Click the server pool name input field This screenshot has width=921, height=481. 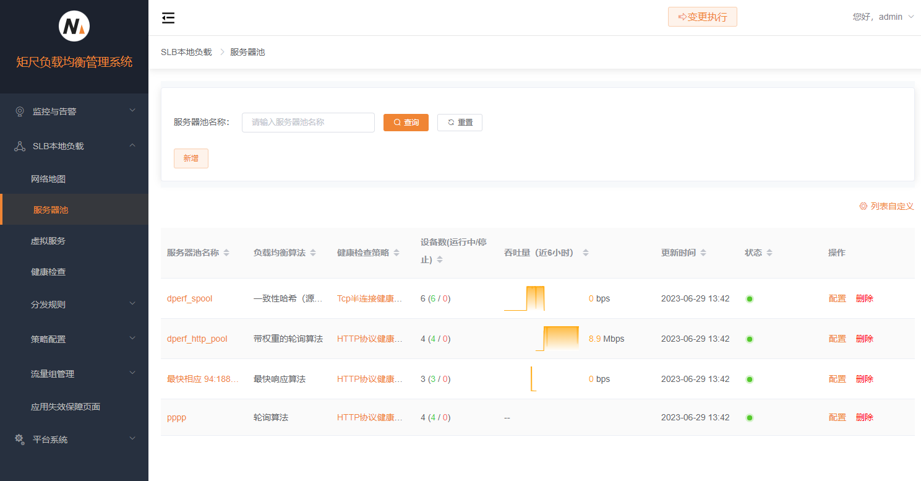pos(308,123)
